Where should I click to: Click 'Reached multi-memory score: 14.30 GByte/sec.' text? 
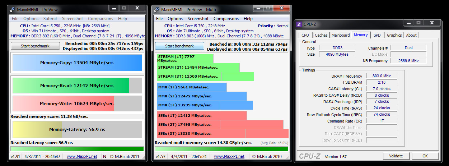tap(203, 143)
